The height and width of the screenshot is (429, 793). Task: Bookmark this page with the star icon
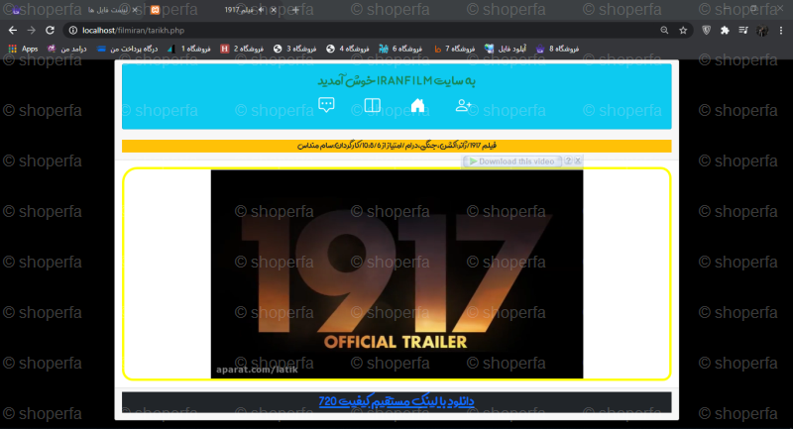point(683,31)
